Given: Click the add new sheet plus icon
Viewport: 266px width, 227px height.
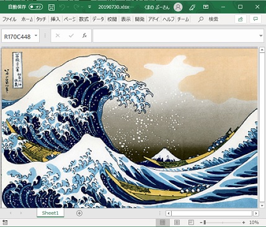Looking at the screenshot, I should (x=79, y=213).
